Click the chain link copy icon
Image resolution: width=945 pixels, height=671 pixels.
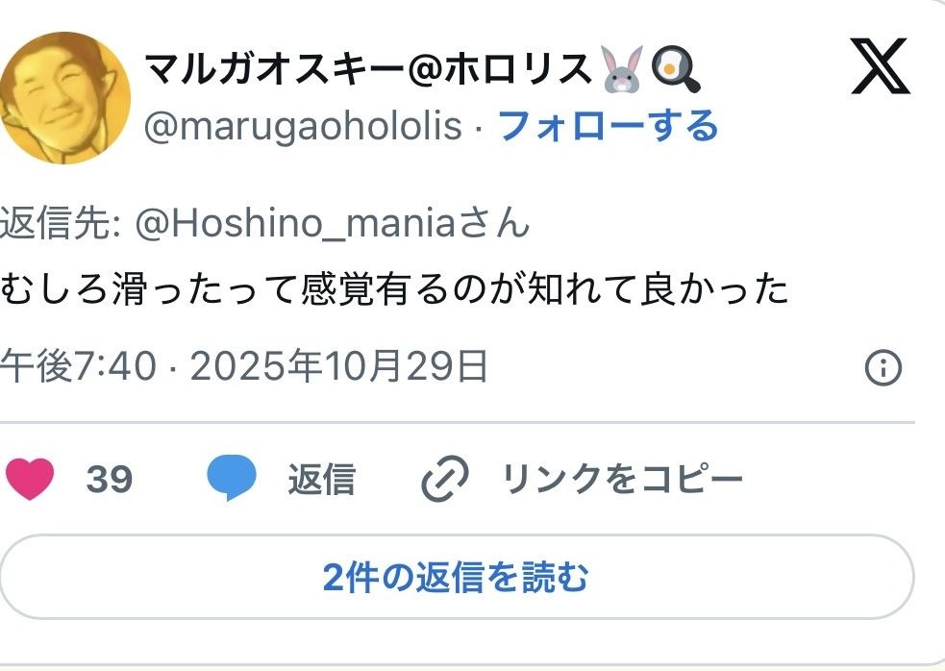pos(445,479)
